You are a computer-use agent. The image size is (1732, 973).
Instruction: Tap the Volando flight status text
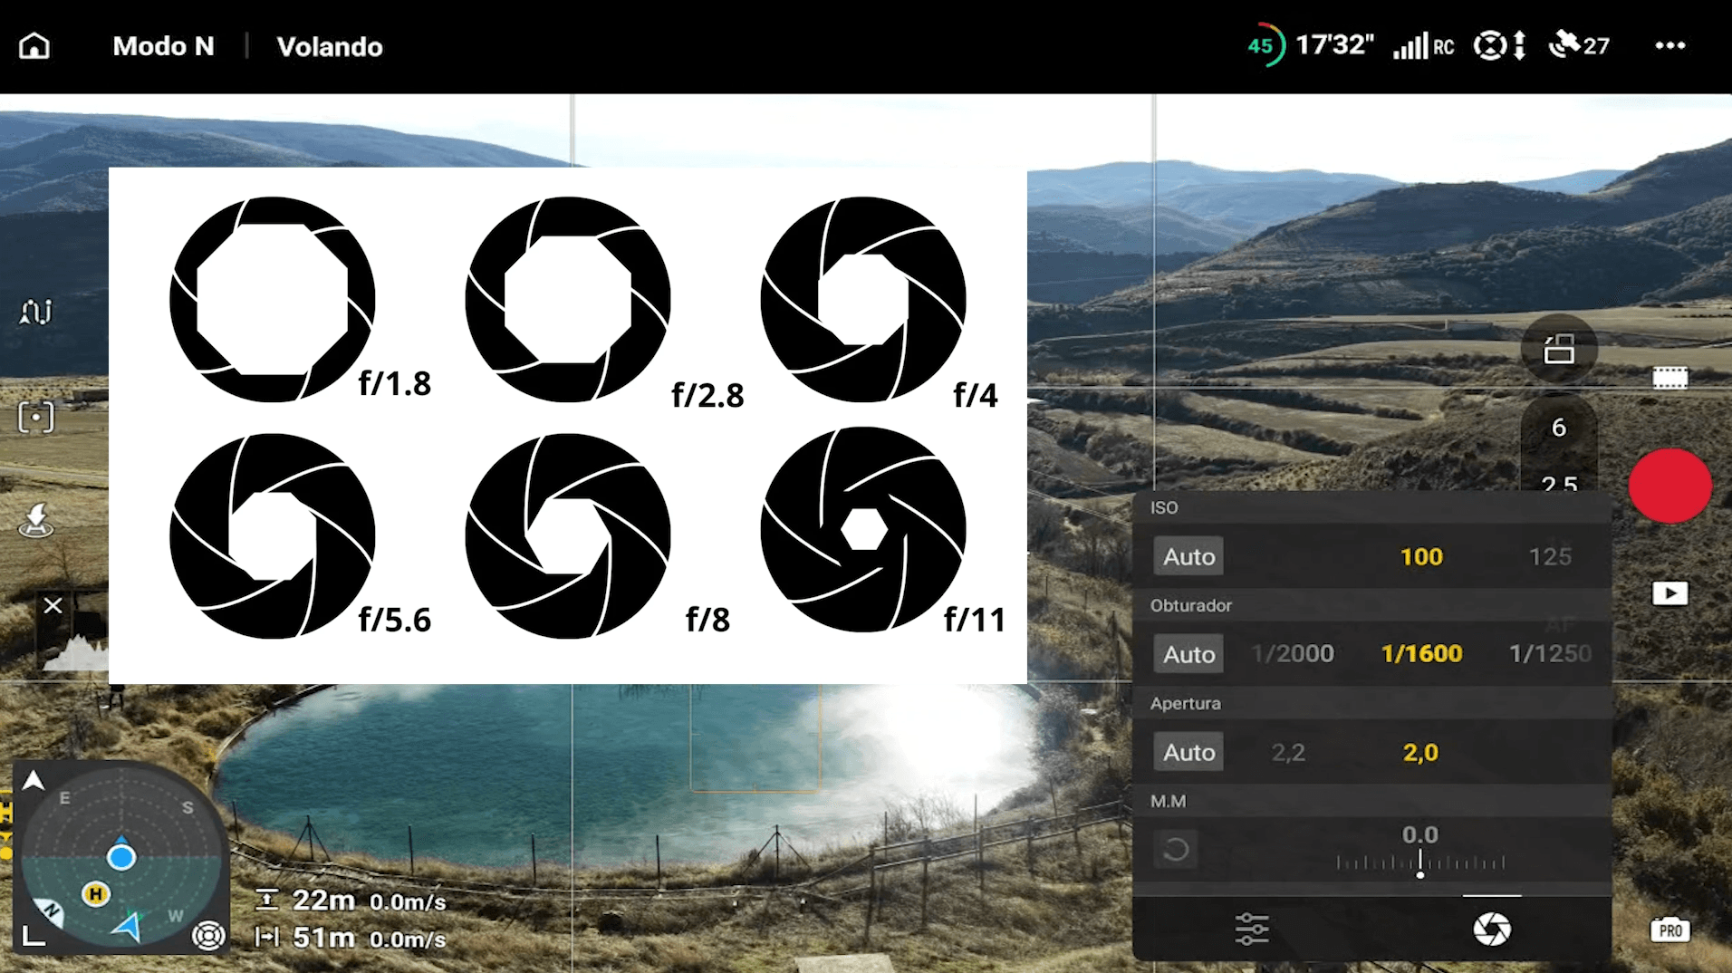click(x=330, y=46)
